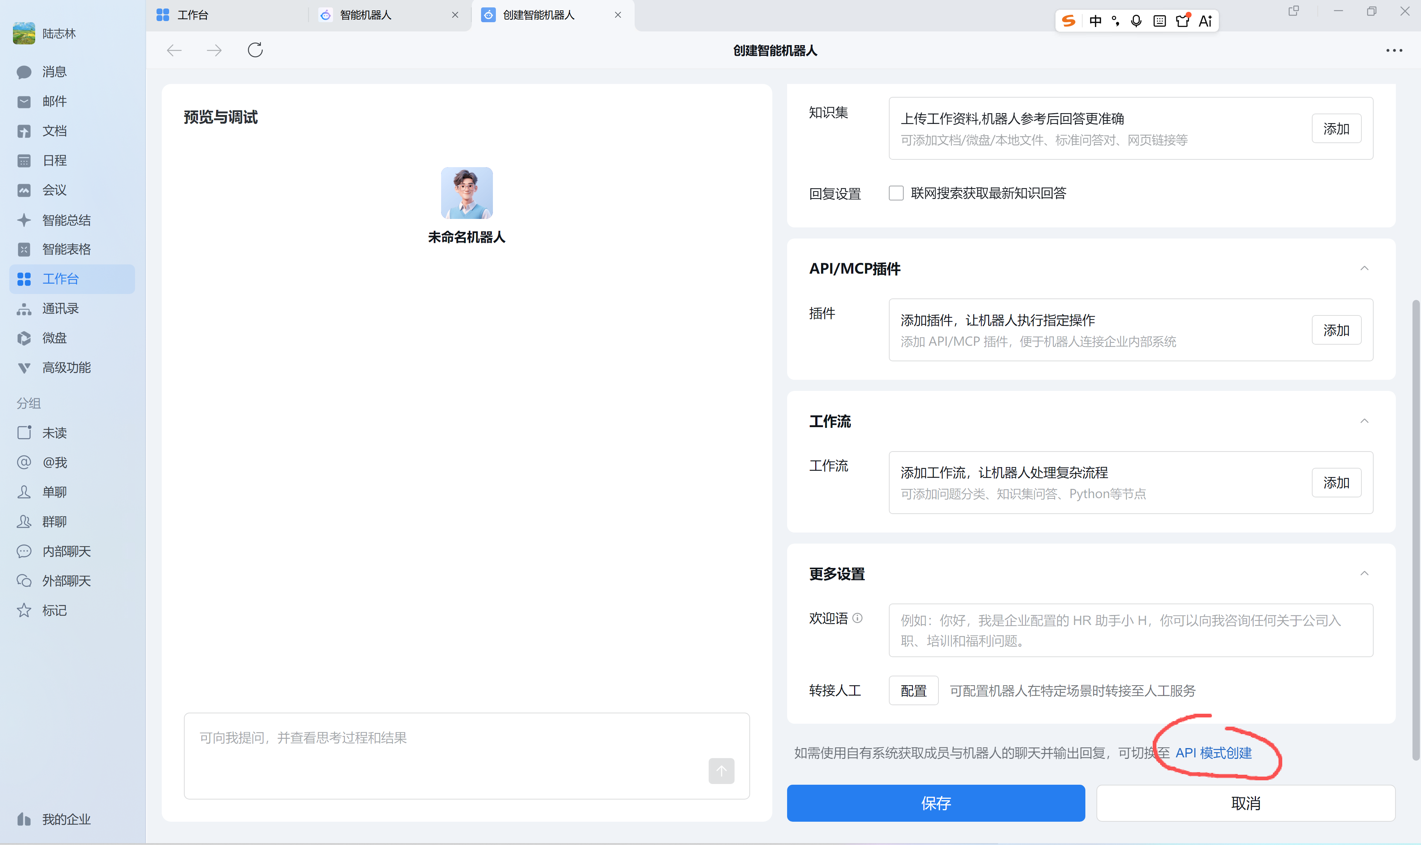1421x845 pixels.
Task: Collapse the 工作流 section
Action: [x=1365, y=421]
